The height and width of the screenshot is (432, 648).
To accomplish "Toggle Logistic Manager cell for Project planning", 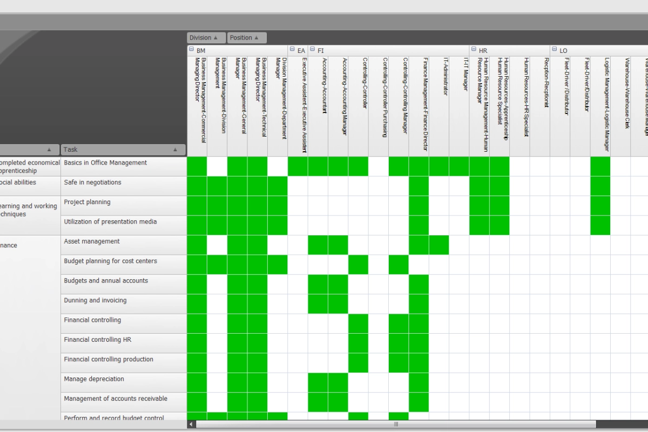I will click(600, 205).
